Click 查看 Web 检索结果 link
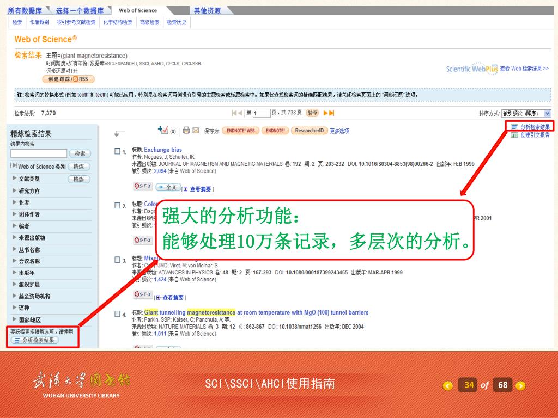 (524, 69)
